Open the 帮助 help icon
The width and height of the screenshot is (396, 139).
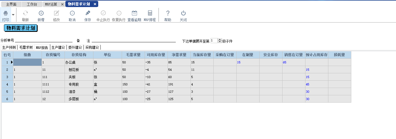[x=168, y=13]
